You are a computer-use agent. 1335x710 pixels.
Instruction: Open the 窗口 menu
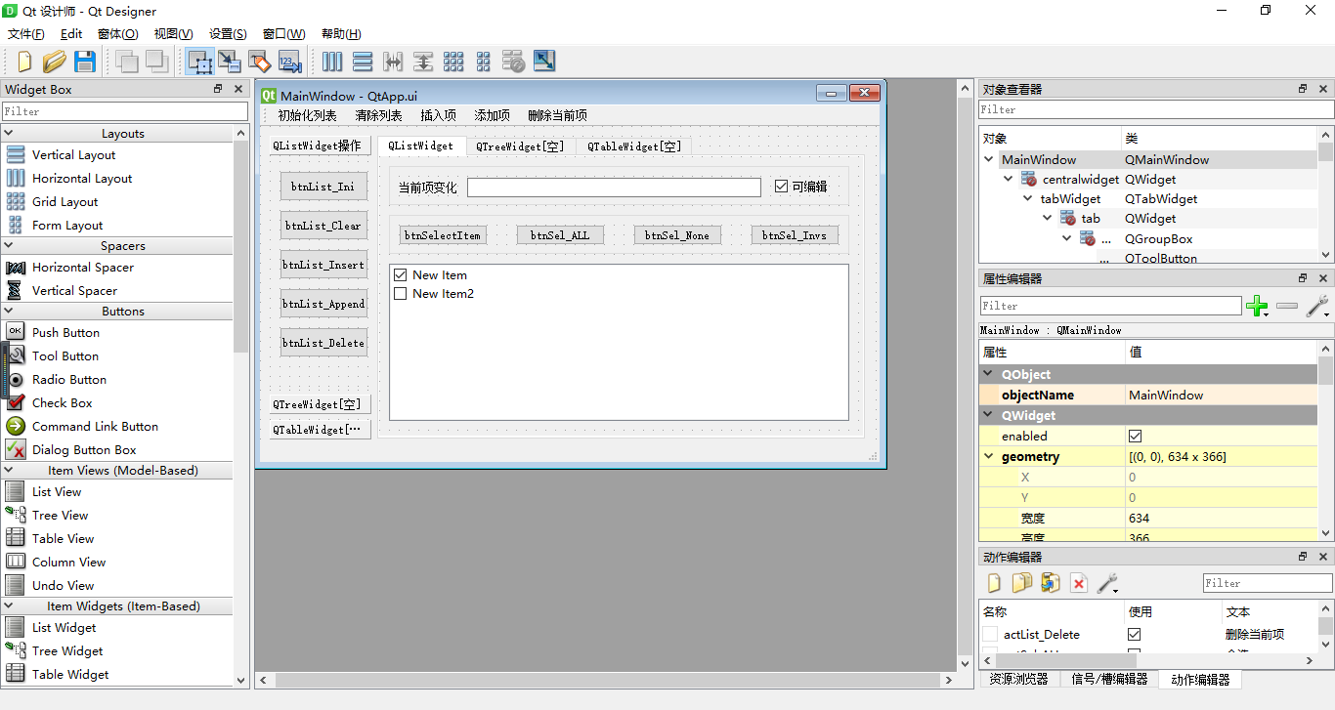pos(282,33)
